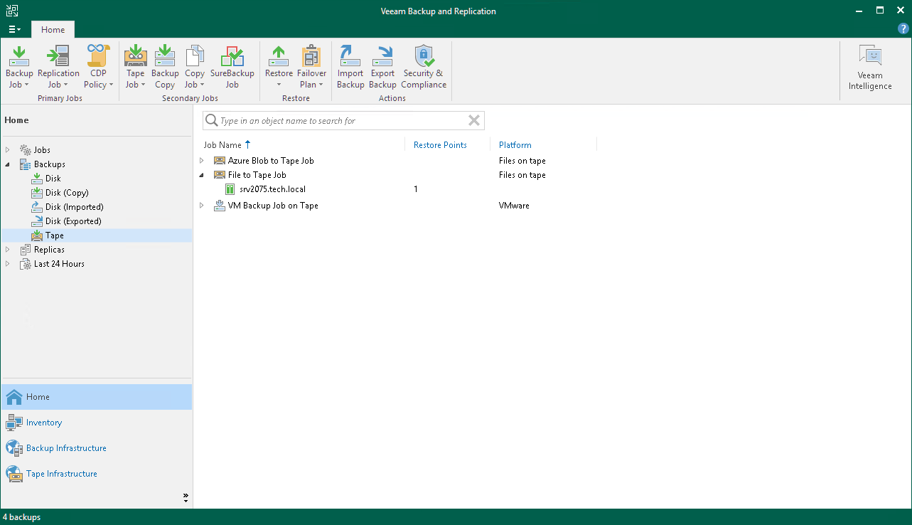Collapse the File to Tape Job row
912x525 pixels.
(202, 175)
